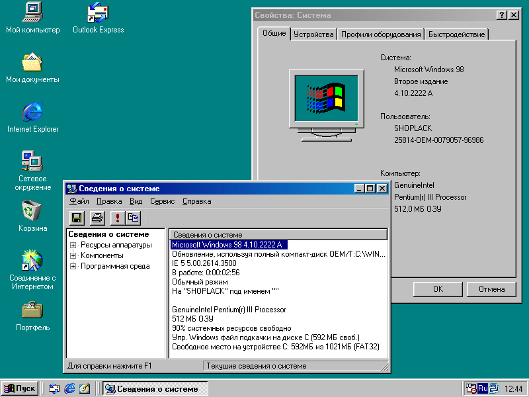Select the Корзина recycle bin icon

click(x=32, y=216)
